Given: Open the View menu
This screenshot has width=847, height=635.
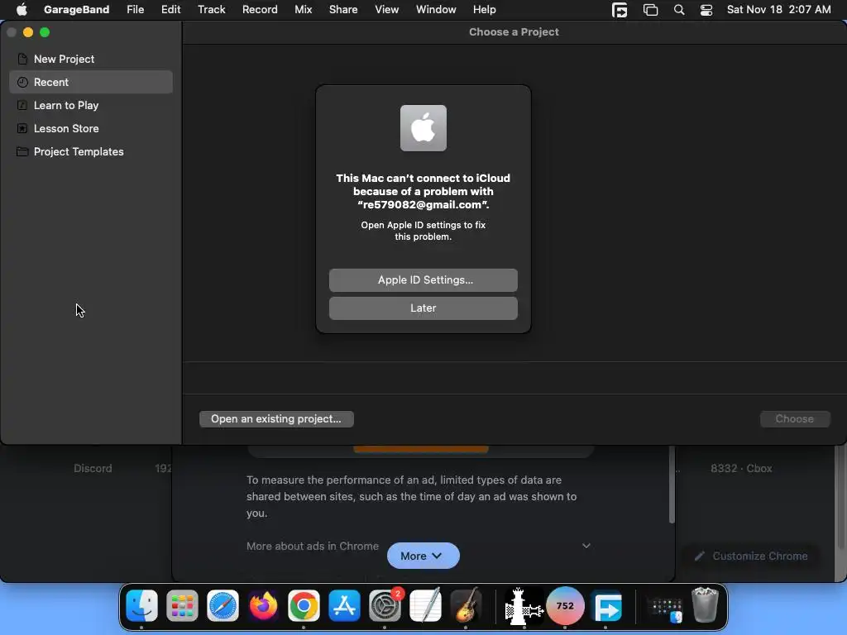Looking at the screenshot, I should (387, 9).
